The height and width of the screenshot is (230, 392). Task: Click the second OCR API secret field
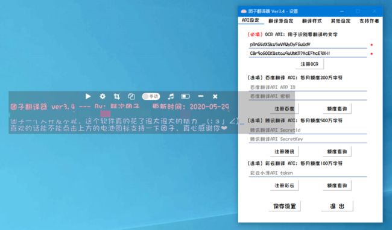point(308,54)
